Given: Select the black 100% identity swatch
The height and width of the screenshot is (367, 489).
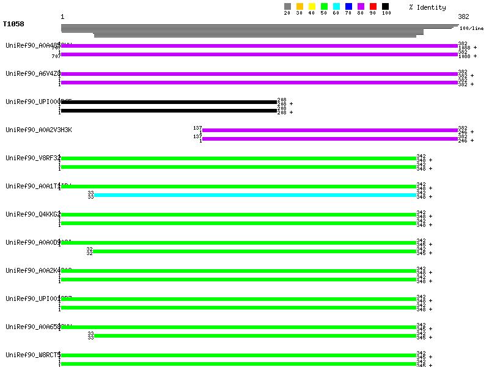Looking at the screenshot, I should click(x=385, y=7).
